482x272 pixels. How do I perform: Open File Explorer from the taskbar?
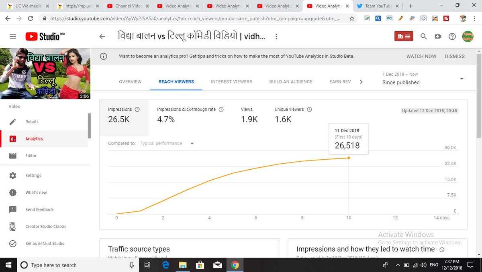[x=183, y=265]
